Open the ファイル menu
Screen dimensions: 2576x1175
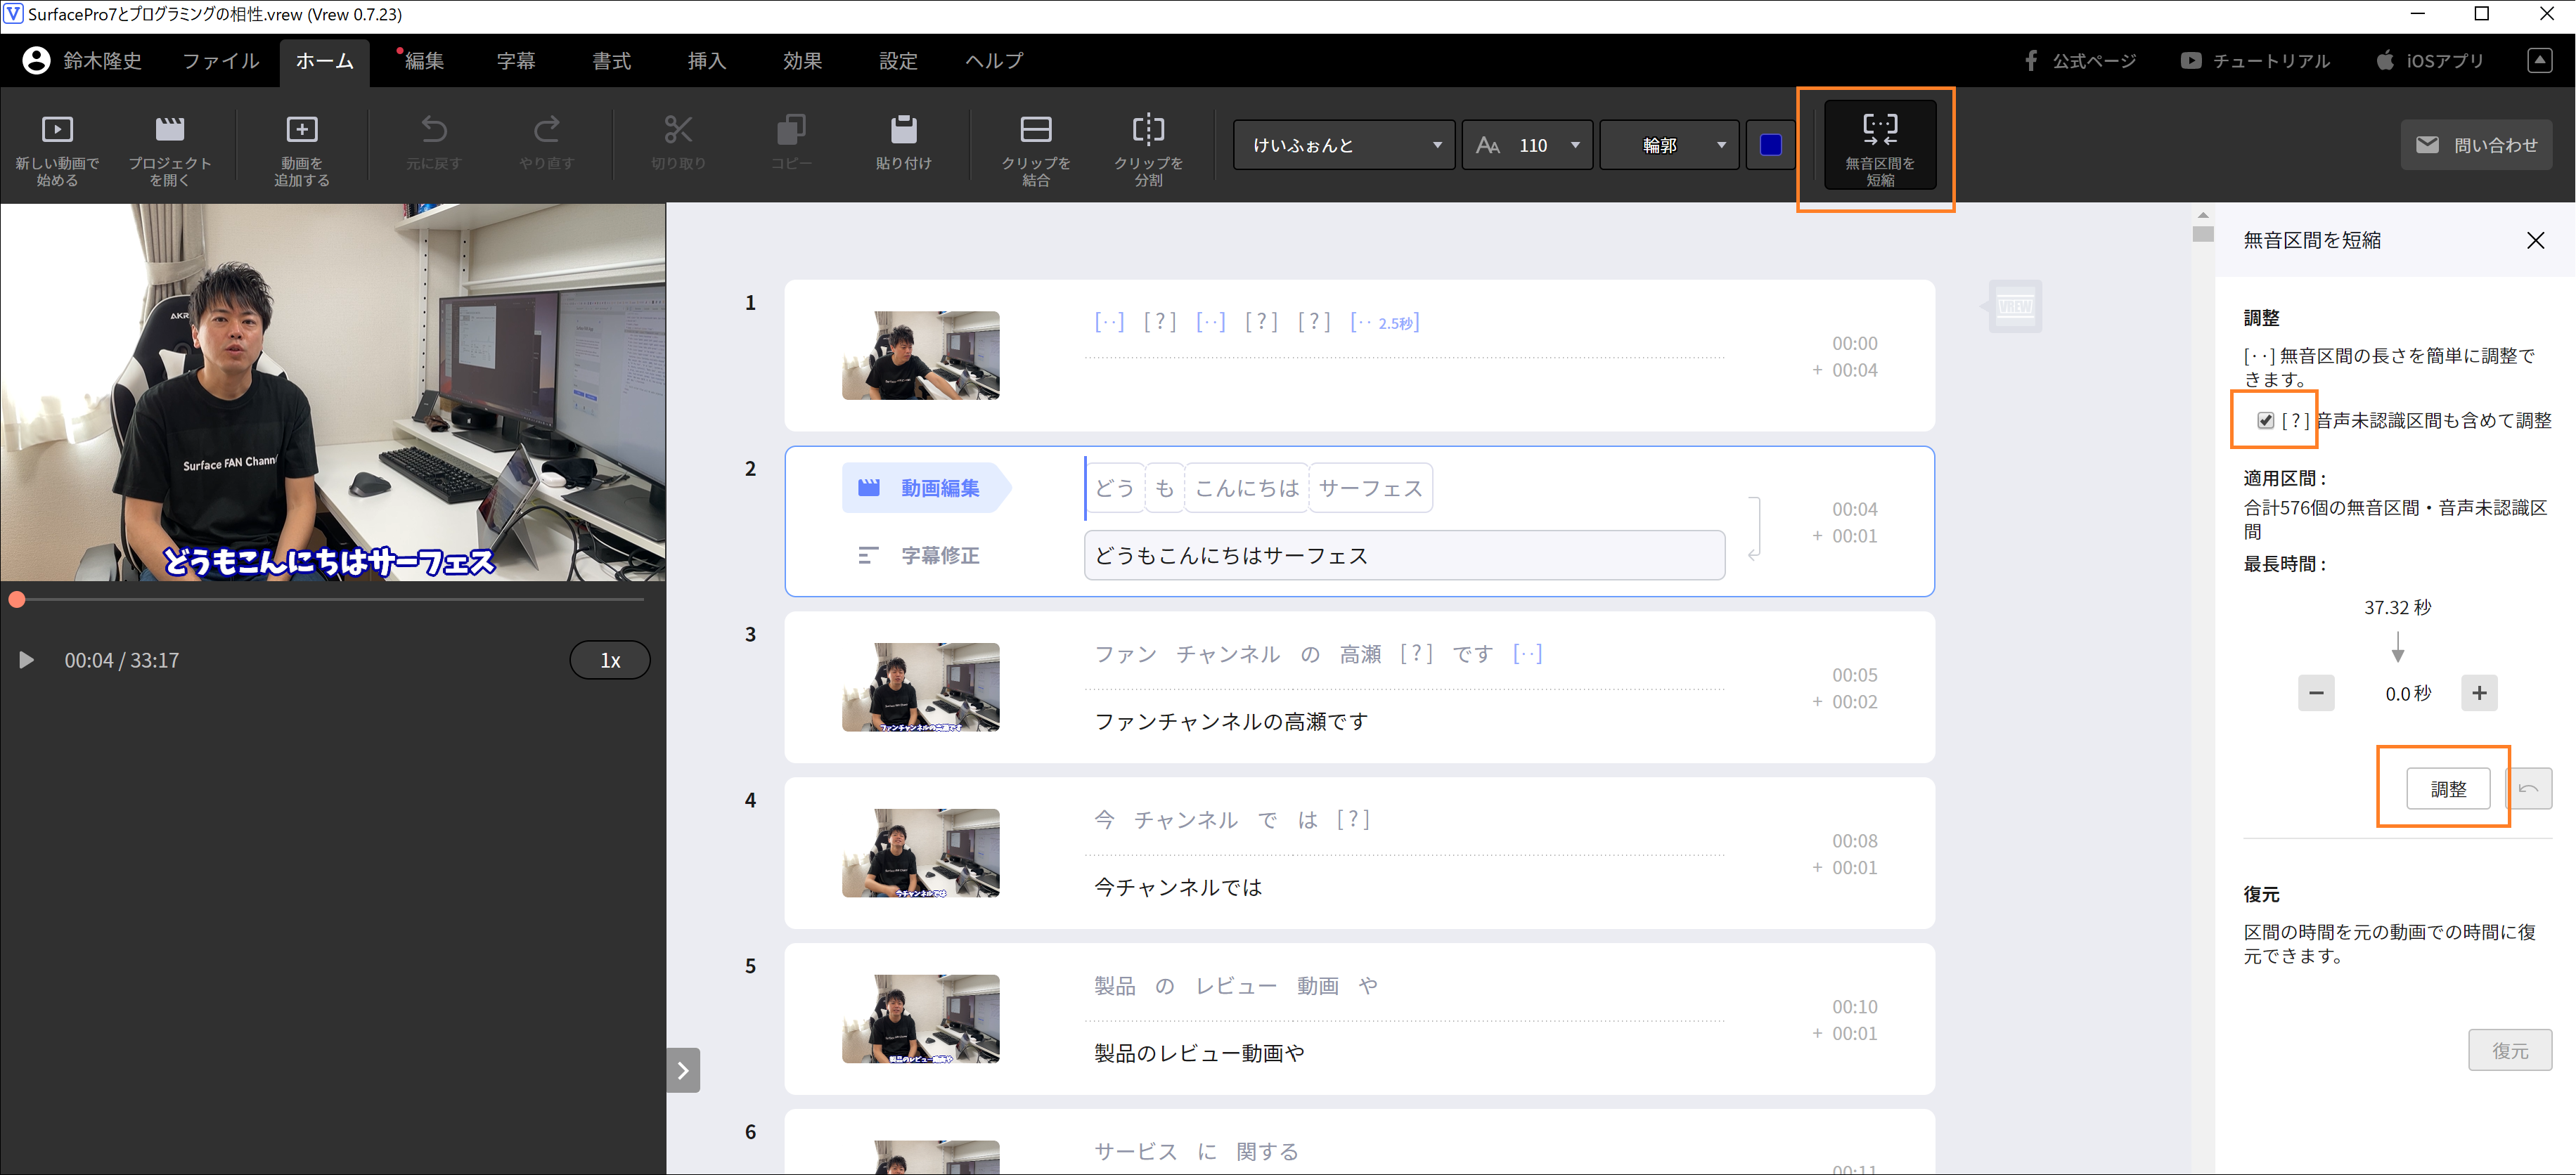[x=220, y=61]
